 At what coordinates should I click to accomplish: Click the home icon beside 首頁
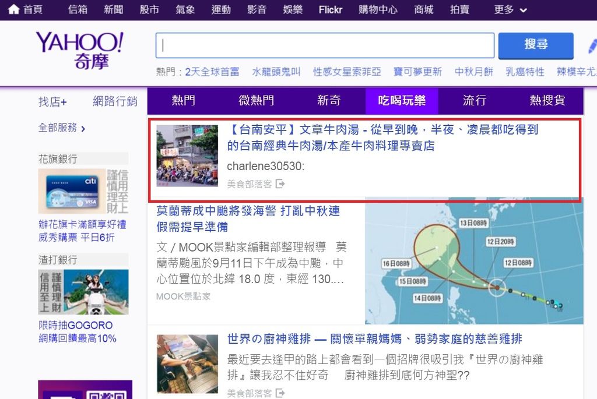[x=13, y=9]
